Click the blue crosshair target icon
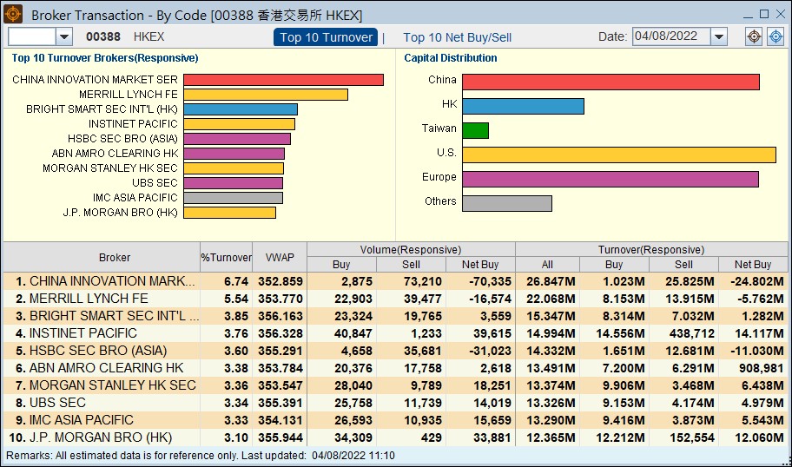Image resolution: width=792 pixels, height=467 pixels. [x=775, y=36]
